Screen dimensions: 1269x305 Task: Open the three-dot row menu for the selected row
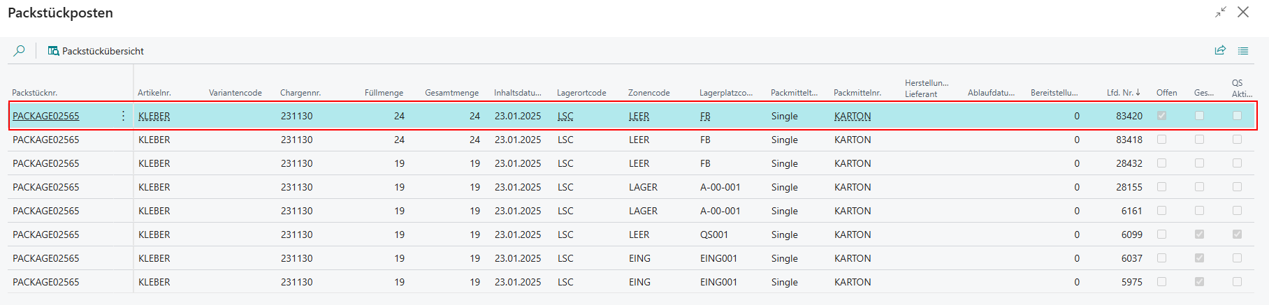point(124,116)
